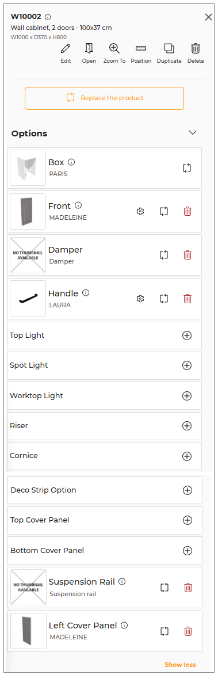Image resolution: width=218 pixels, height=675 pixels.
Task: Delete the Suspension Rail option
Action: tap(188, 587)
